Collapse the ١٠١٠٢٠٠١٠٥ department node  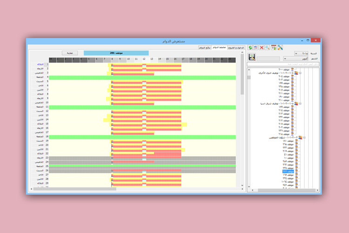300,103
